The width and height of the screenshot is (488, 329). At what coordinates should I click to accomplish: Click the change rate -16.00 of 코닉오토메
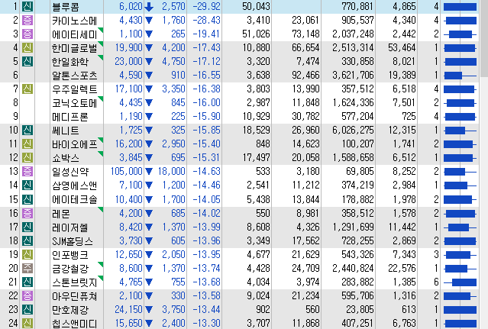click(x=206, y=102)
